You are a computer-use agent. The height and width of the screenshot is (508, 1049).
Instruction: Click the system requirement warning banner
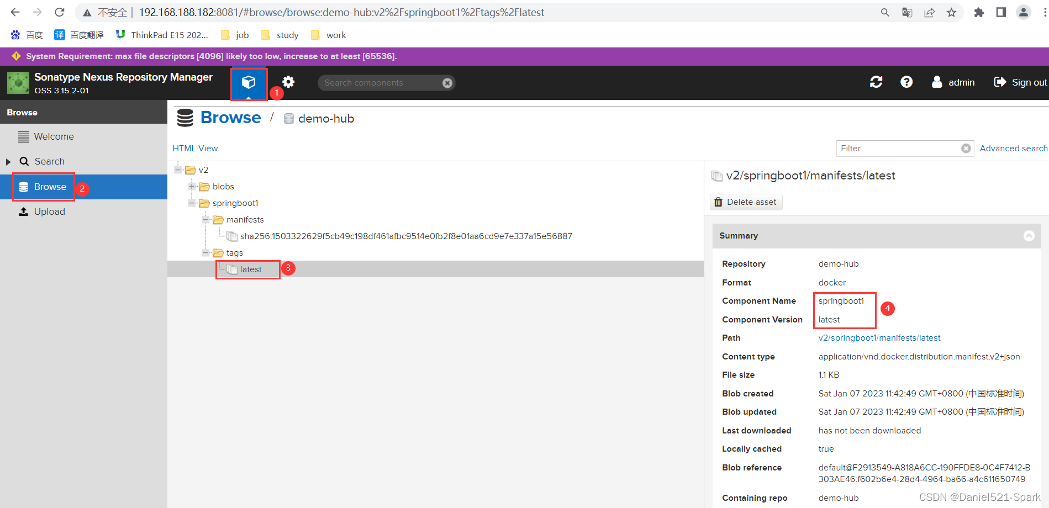[524, 56]
